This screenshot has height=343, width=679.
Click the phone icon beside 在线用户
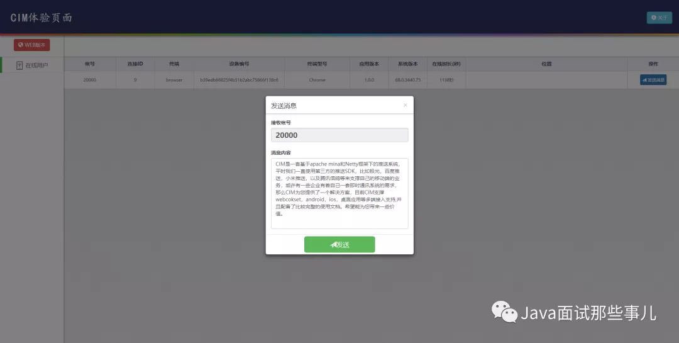pyautogui.click(x=19, y=65)
